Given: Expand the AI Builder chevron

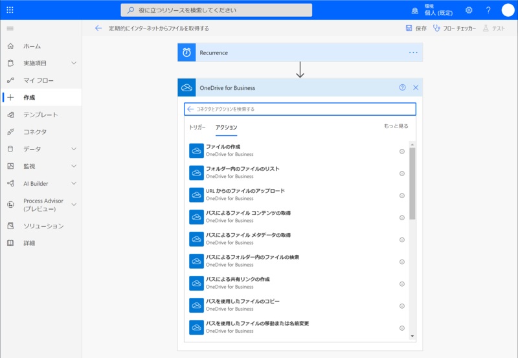Looking at the screenshot, I should 74,183.
